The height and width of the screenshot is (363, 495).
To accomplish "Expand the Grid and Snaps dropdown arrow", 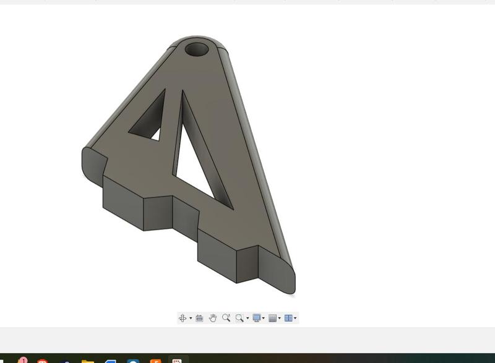I will point(280,318).
